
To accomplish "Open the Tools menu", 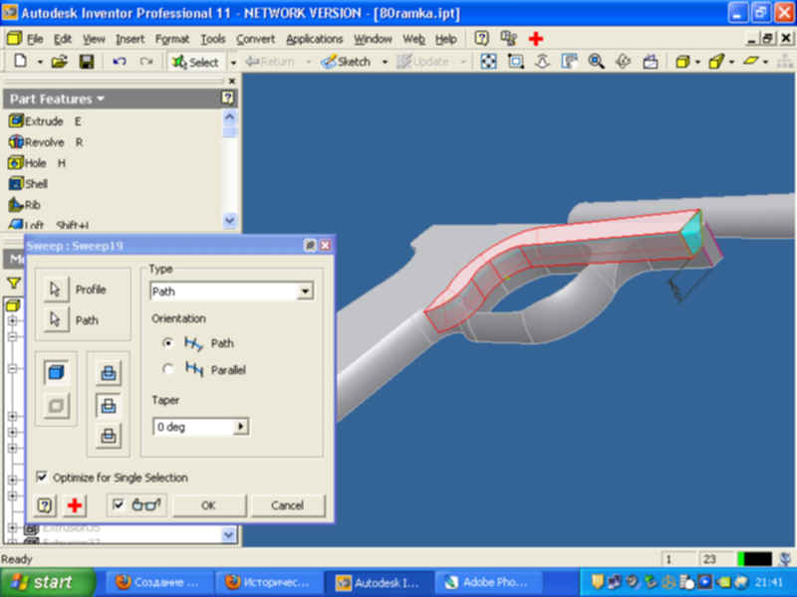I will [212, 39].
